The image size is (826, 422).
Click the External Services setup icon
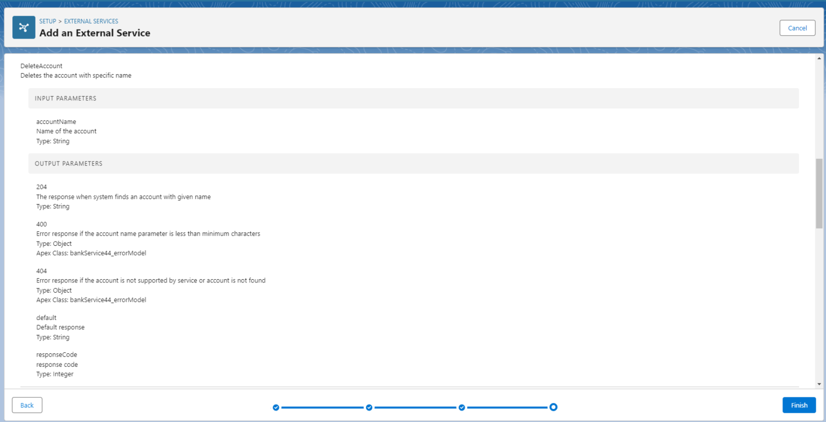click(x=24, y=27)
